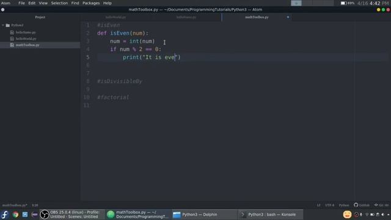The height and width of the screenshot is (220, 391).
Task: Click the Konsole terminal icon in the taskbar
Action: pyautogui.click(x=243, y=215)
